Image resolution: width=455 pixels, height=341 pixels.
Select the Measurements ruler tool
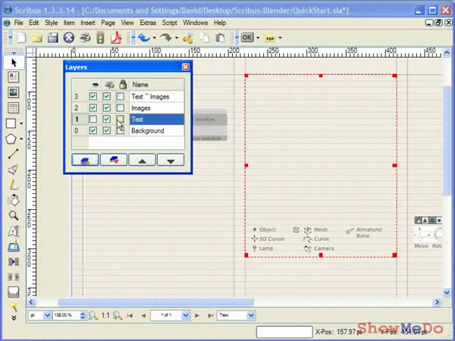(14, 292)
